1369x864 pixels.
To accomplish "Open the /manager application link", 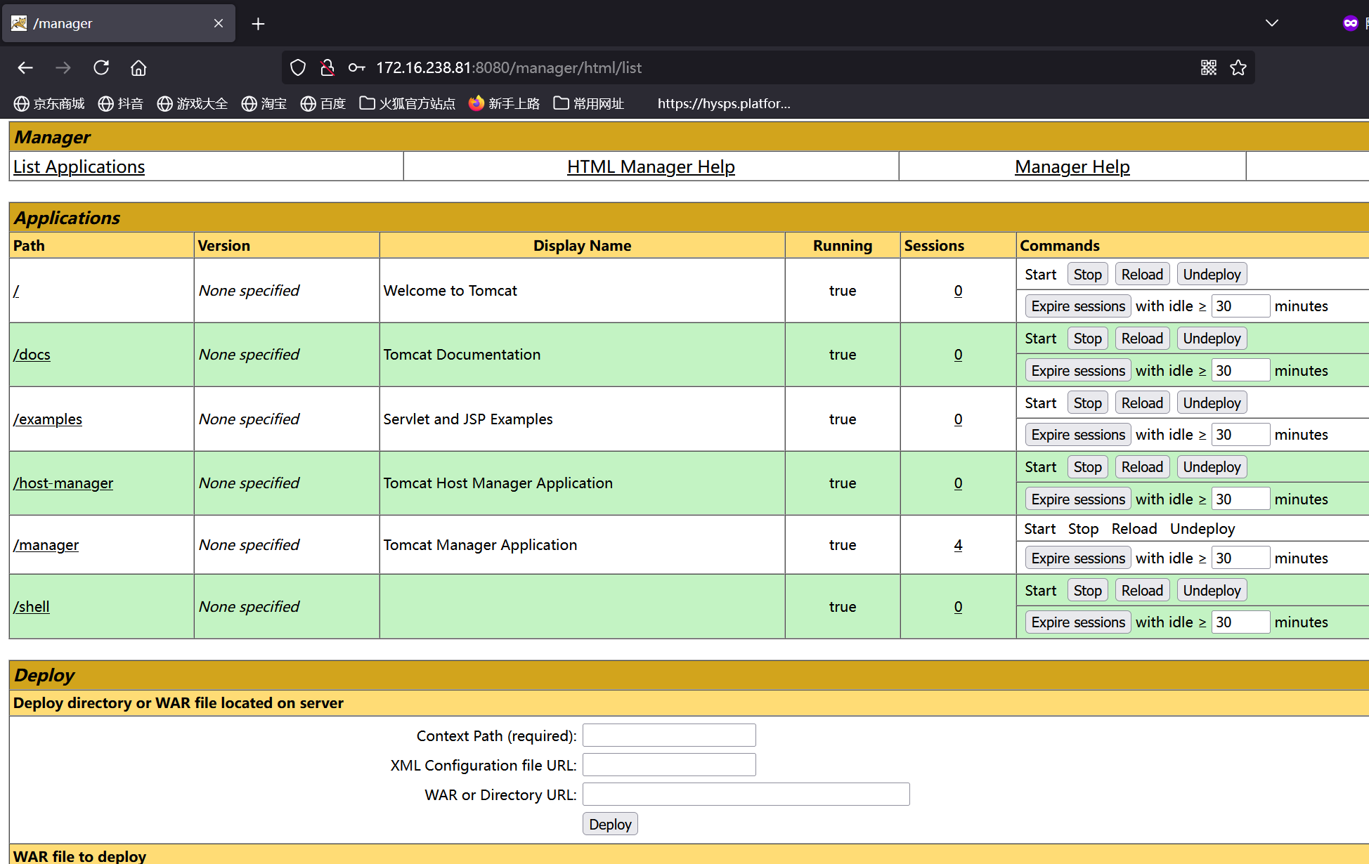I will pos(46,544).
